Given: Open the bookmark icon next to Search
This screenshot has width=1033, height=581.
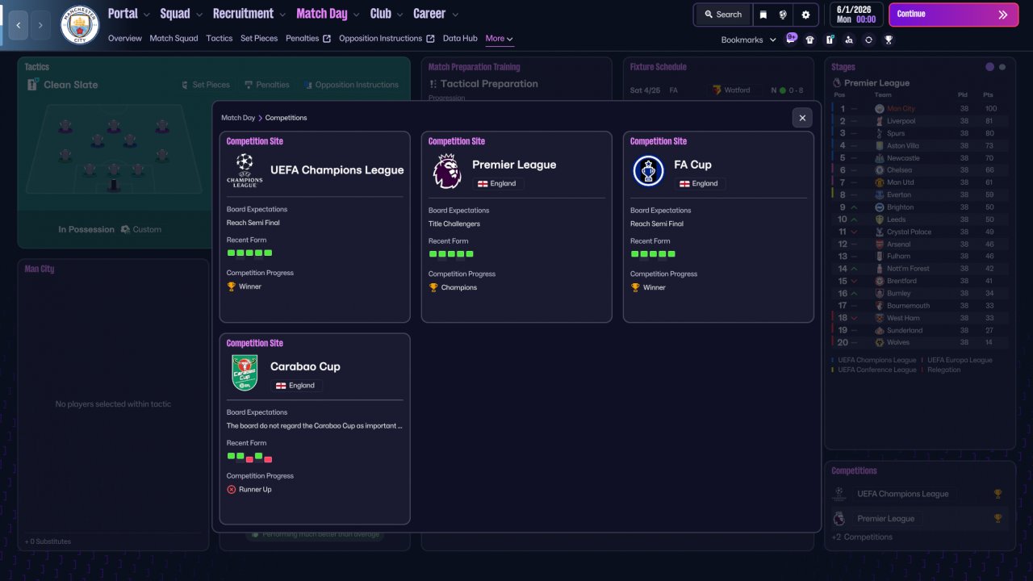Looking at the screenshot, I should [x=763, y=15].
